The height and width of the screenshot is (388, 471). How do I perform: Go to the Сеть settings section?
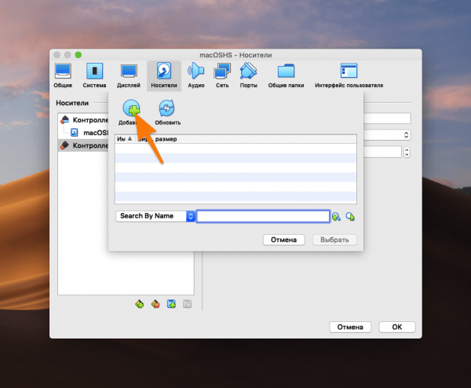click(x=222, y=75)
